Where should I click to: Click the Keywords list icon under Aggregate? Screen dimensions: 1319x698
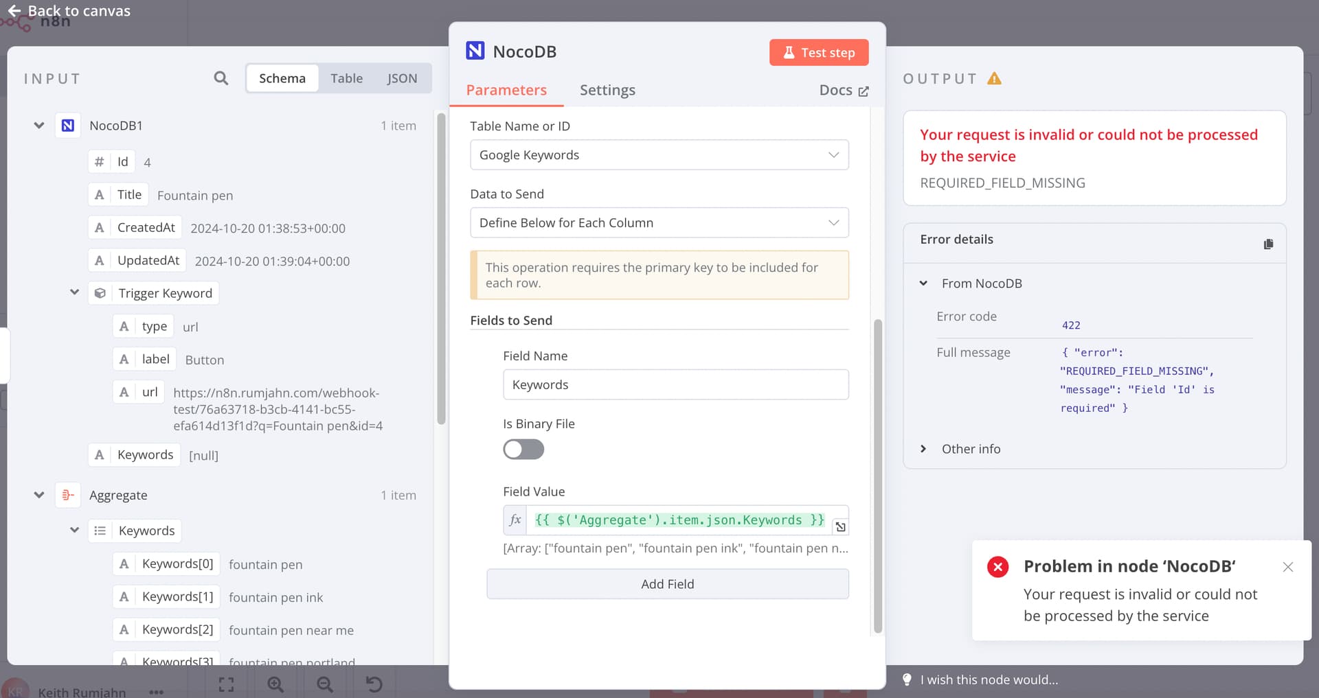point(100,531)
